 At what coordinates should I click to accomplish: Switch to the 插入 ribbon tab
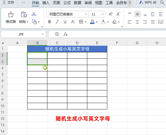tap(46, 3)
